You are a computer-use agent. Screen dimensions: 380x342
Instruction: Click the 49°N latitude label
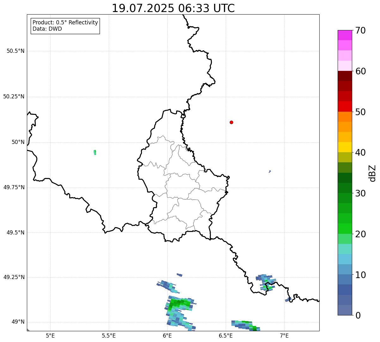(x=18, y=322)
